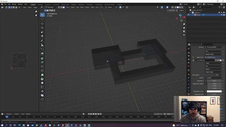Screen dimensions: 226x127
Task: Open the GGX distribution dropdown
Action: [213, 52]
